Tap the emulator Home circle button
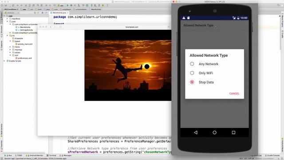 coord(214,132)
